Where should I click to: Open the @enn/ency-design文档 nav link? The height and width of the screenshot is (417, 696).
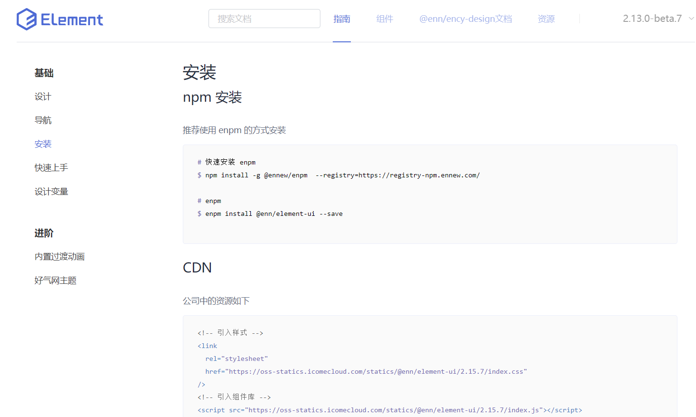tap(466, 19)
